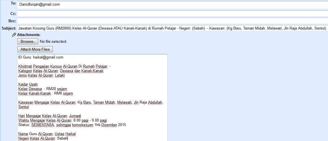Screen dimensions: 328x141
Task: Click the paperclip Attachments icon
Action: (x=14, y=35)
